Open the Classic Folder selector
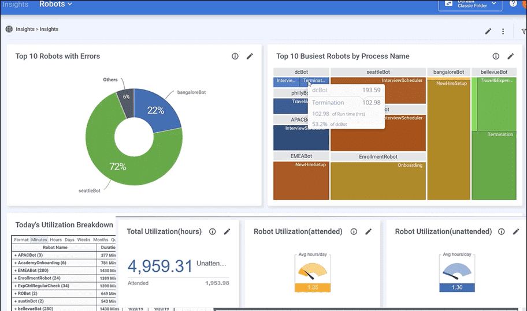Image resolution: width=527 pixels, height=311 pixels. 470,5
